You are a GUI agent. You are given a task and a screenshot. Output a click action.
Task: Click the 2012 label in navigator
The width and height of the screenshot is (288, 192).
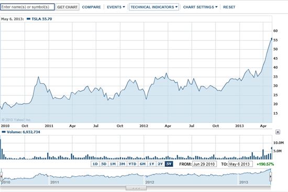coord(150,182)
